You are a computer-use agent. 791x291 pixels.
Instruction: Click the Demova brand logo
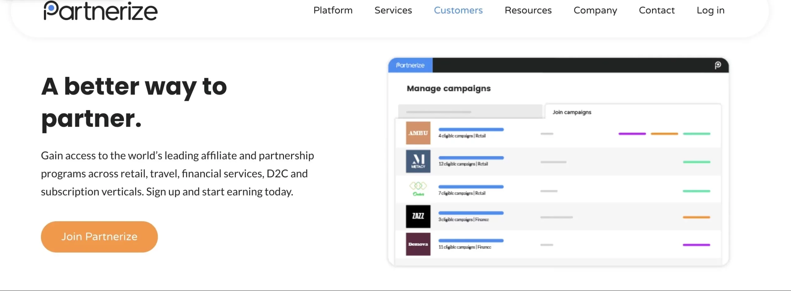tap(418, 244)
